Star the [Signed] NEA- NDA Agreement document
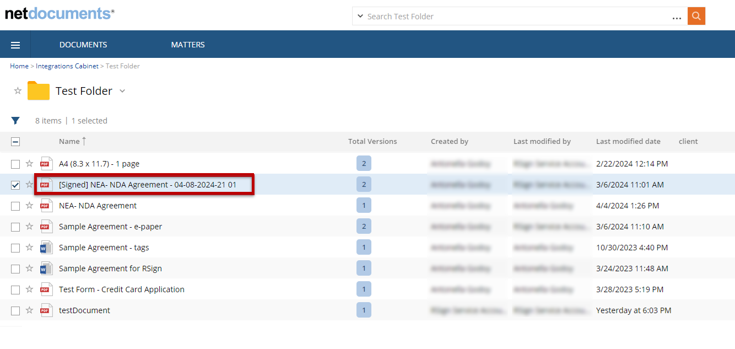 [30, 185]
